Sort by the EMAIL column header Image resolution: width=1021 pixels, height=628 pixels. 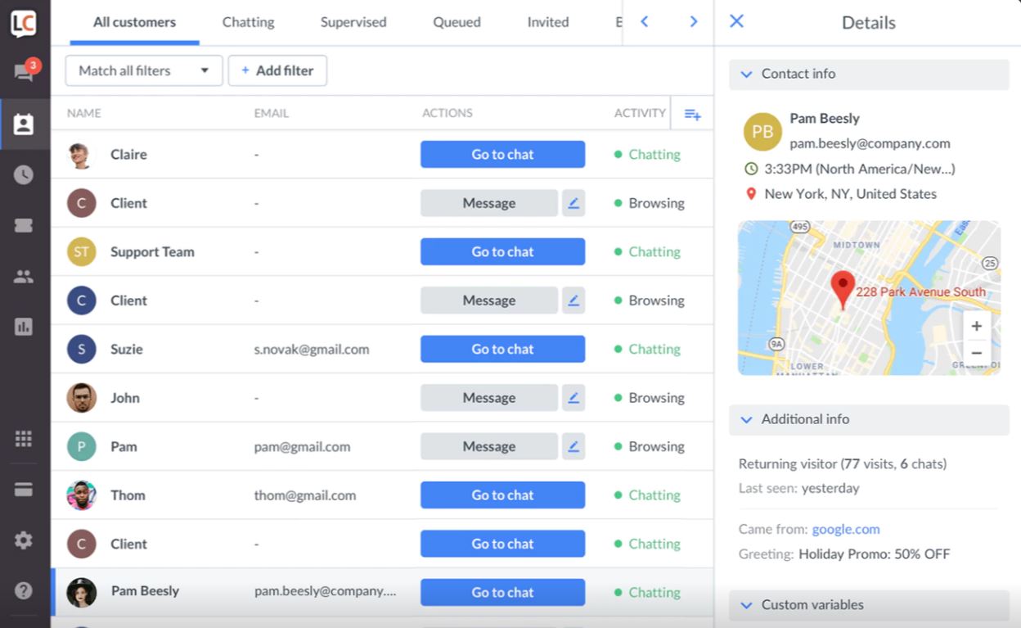271,113
